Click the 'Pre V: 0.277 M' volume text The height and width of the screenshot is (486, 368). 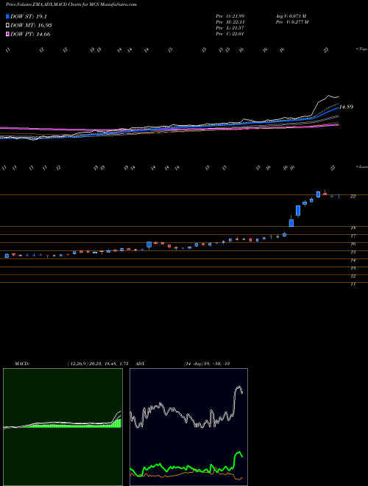291,22
